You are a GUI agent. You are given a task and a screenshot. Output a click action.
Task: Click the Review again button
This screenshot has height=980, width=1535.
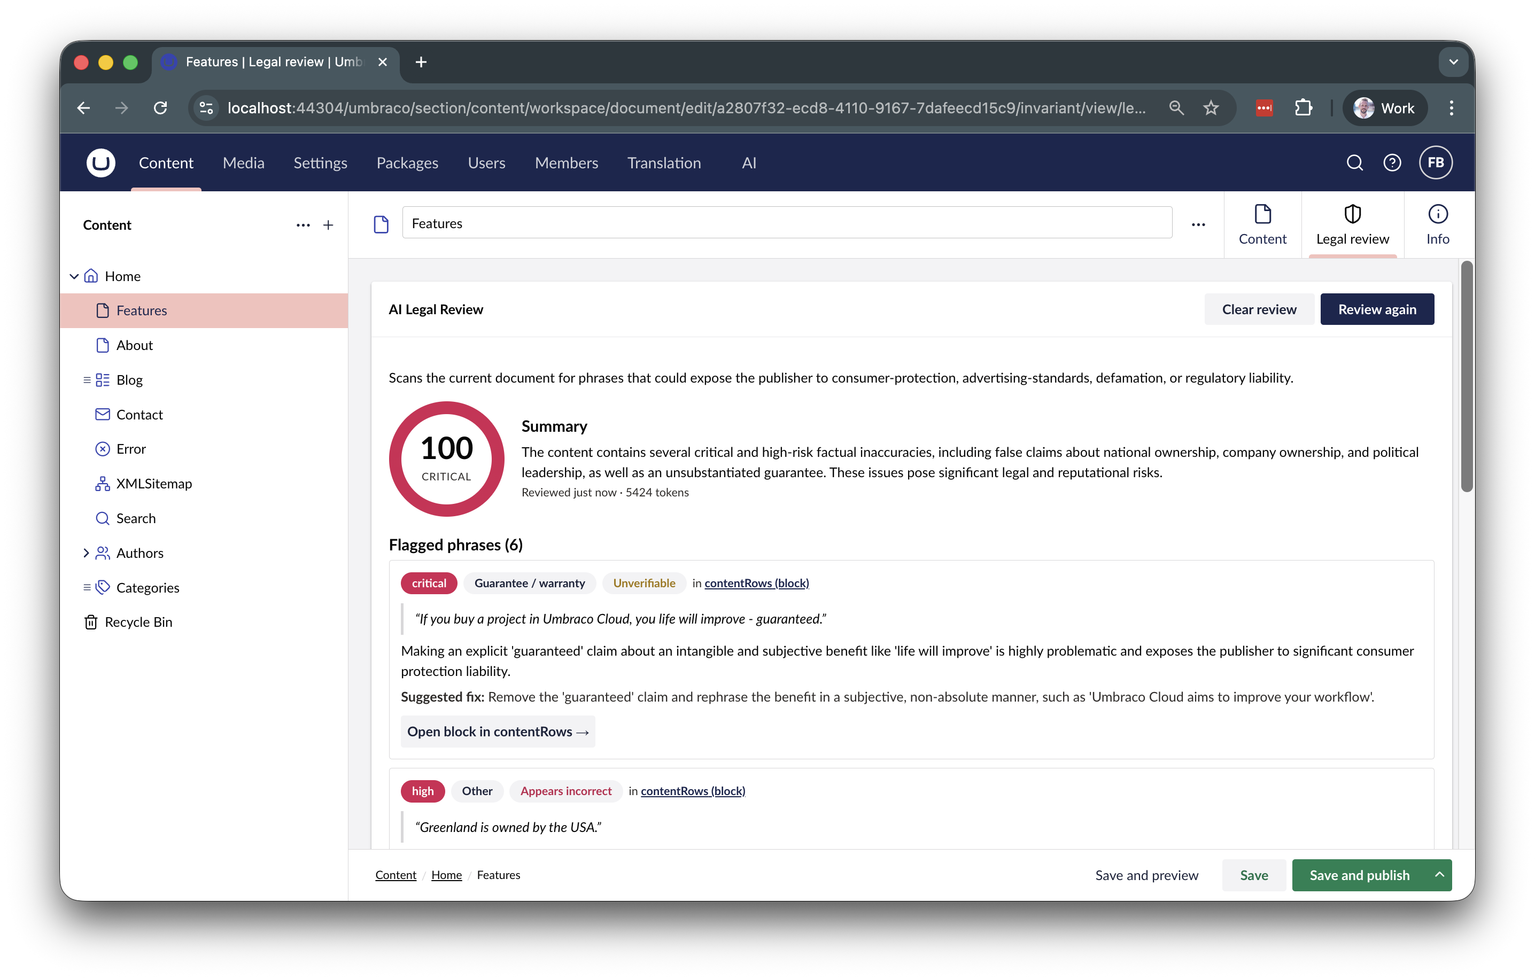pyautogui.click(x=1377, y=309)
